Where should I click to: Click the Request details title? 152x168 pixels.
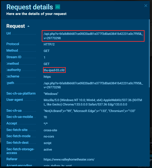point(30,7)
